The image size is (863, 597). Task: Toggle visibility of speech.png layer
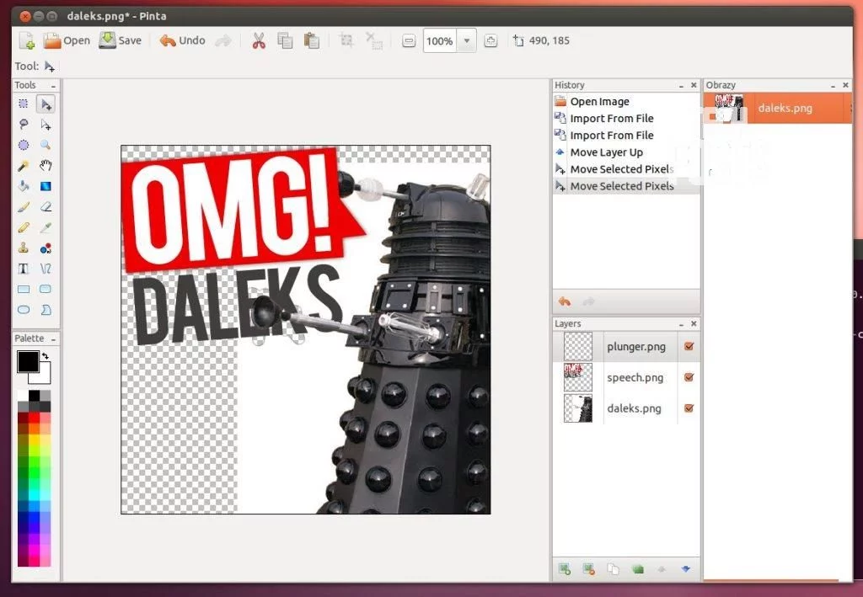pyautogui.click(x=689, y=377)
